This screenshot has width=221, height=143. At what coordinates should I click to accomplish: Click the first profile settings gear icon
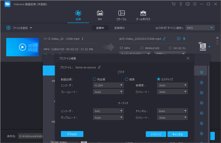(202, 72)
